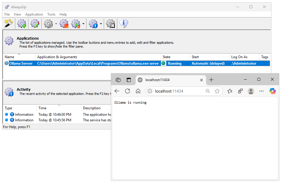Switch to the localhost:11434 browser tab
This screenshot has height=183, width=282.
(171, 80)
